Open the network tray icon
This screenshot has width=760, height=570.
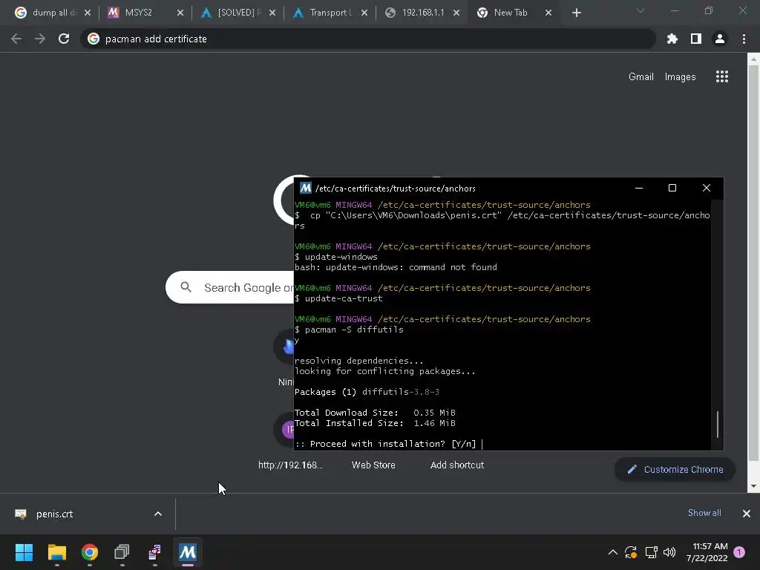click(651, 552)
